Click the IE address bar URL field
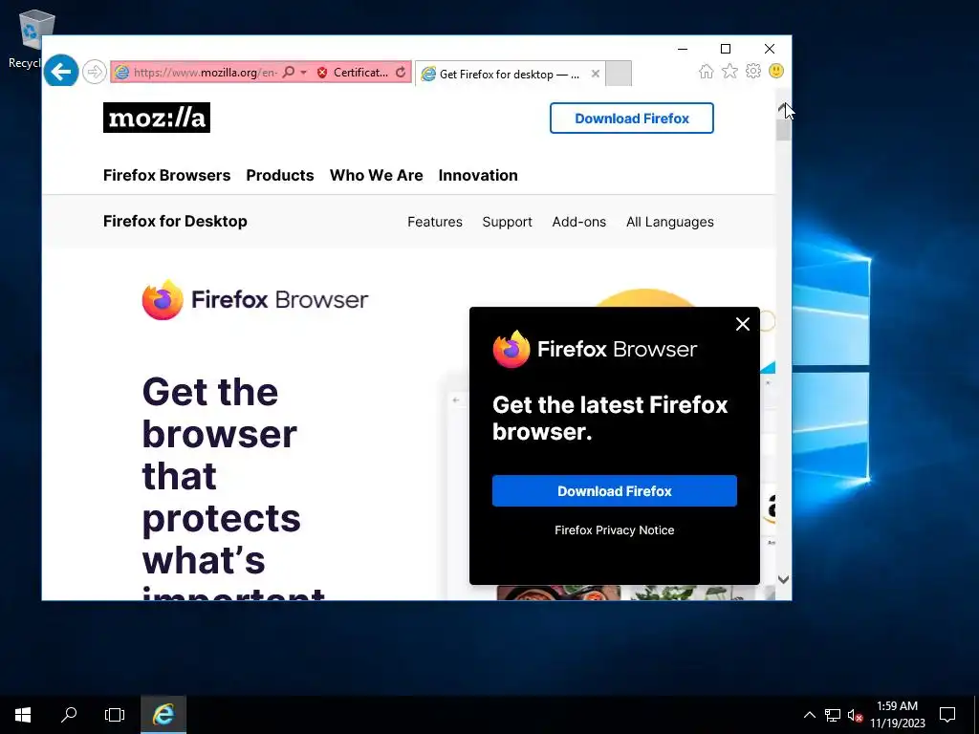This screenshot has height=734, width=979. tap(206, 73)
